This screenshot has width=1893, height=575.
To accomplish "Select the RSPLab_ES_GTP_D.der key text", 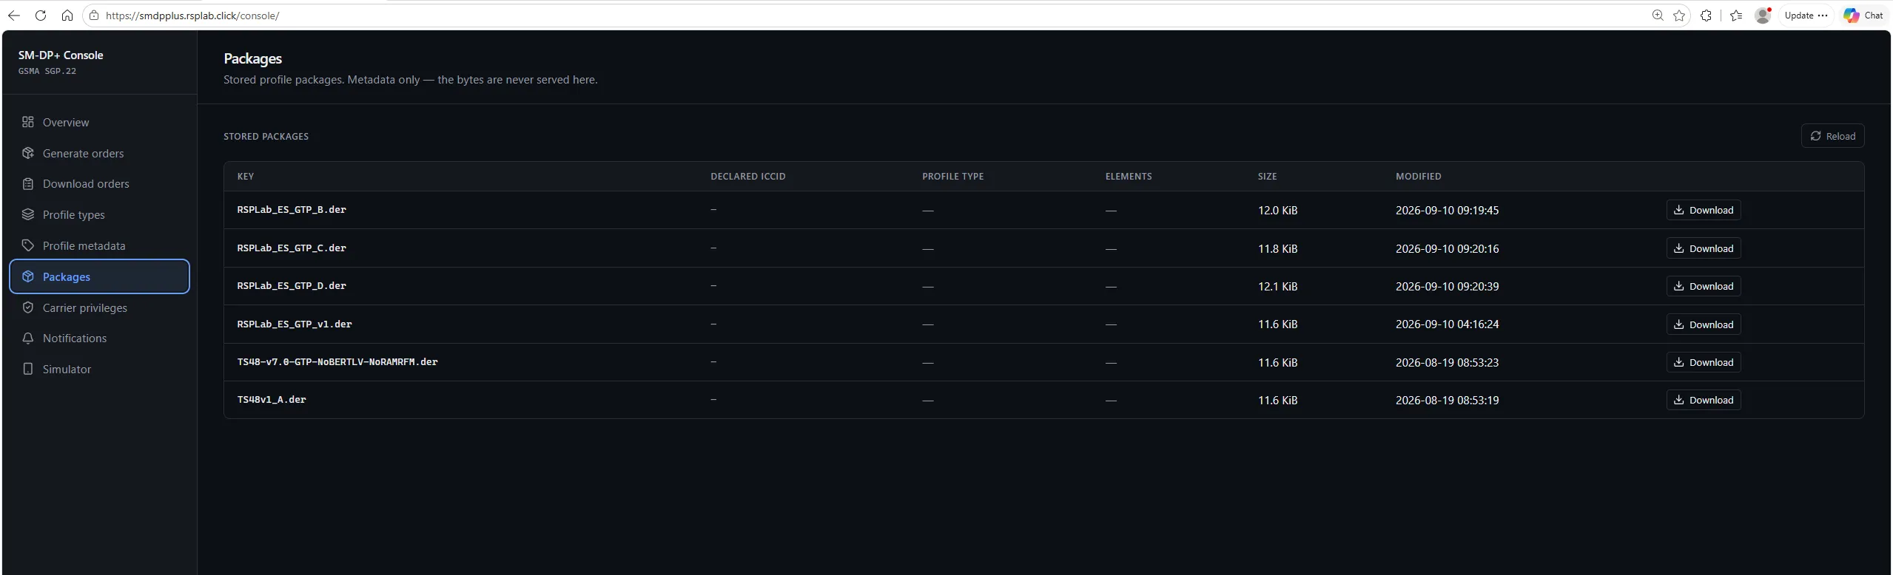I will (x=292, y=286).
